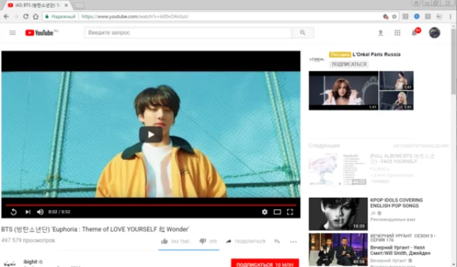This screenshot has height=267, width=457.
Task: Click the ibighit channel avatar
Action: pyautogui.click(x=10, y=263)
